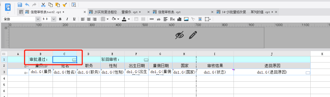The height and width of the screenshot is (97, 330).
Task: Select column header J
Action: [x=272, y=54]
